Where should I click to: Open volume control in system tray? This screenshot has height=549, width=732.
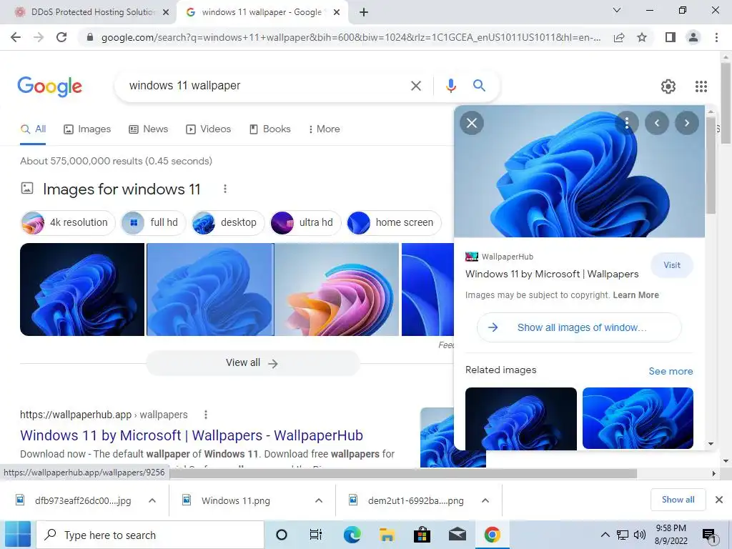640,535
